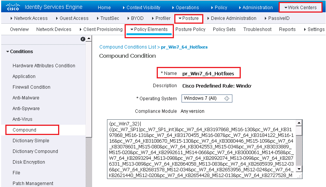Select Dictionary Simple condition
This screenshot has height=187, width=326.
pos(31,141)
